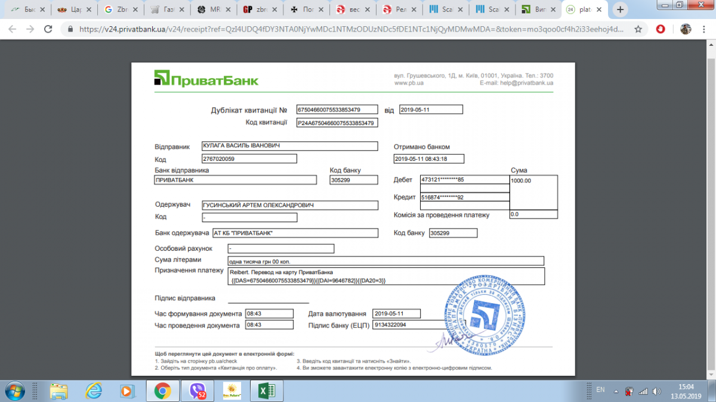
Task: Click recipient ГУСИНСЬКИЙ АРТЕМ ОЛЕКСАНДРОВИЧ
Action: [289, 205]
